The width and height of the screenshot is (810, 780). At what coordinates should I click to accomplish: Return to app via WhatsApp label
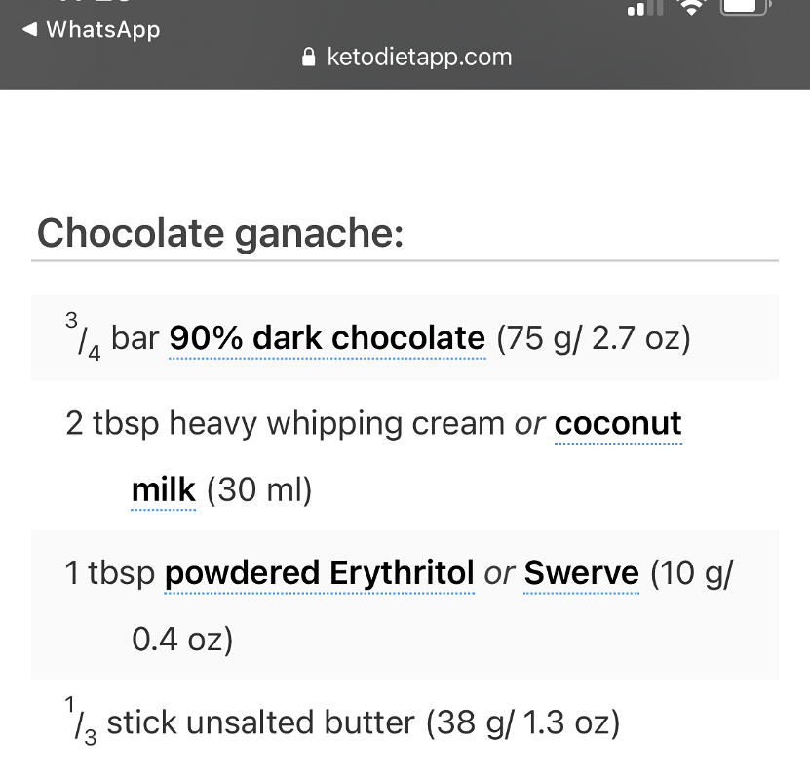pyautogui.click(x=102, y=29)
